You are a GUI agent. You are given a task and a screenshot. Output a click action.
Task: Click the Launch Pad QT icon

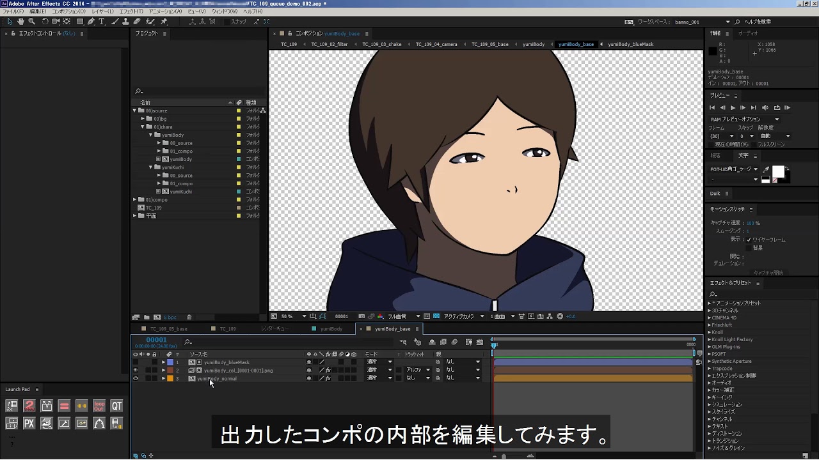click(116, 406)
